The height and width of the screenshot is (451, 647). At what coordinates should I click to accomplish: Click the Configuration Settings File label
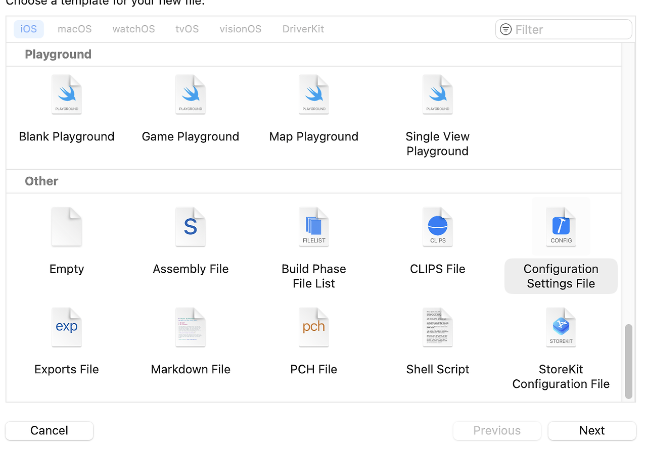pyautogui.click(x=561, y=276)
